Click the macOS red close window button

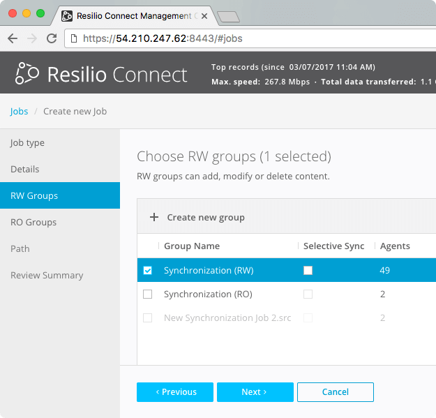tap(13, 13)
